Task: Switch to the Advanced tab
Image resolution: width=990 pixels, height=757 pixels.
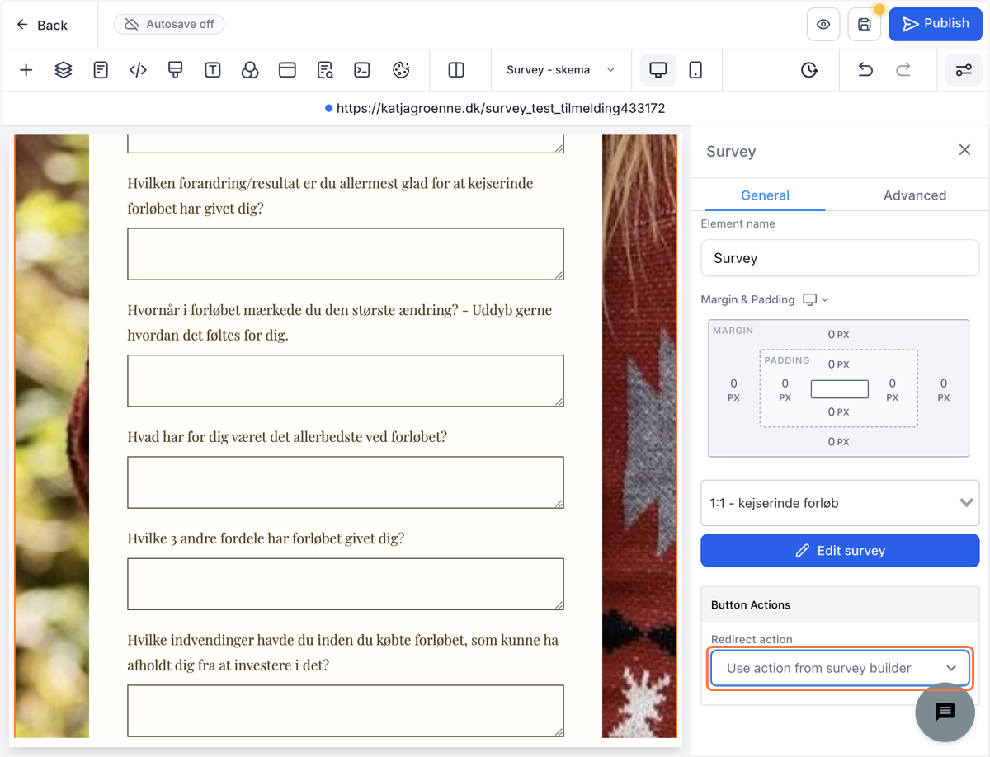Action: coord(915,195)
